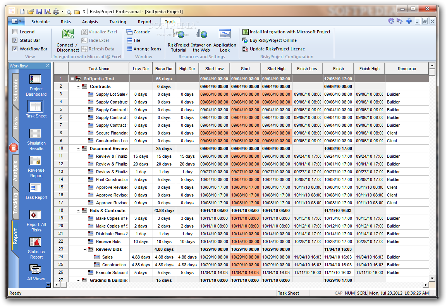Switch to the Tracking ribbon tab
The image size is (447, 307).
118,22
